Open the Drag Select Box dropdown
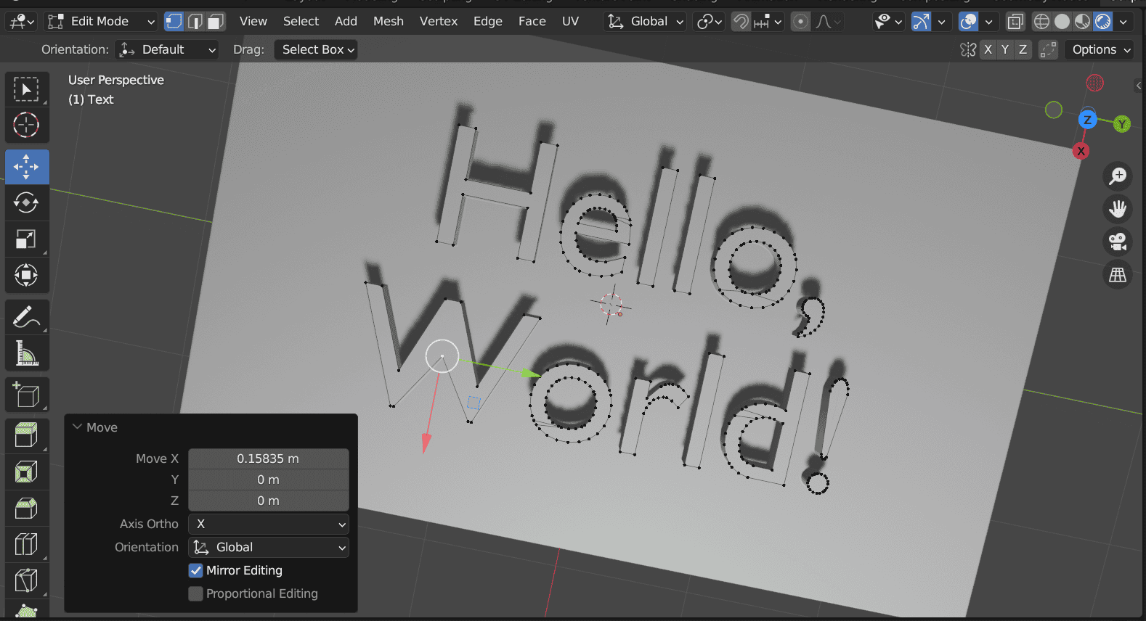 pyautogui.click(x=316, y=49)
